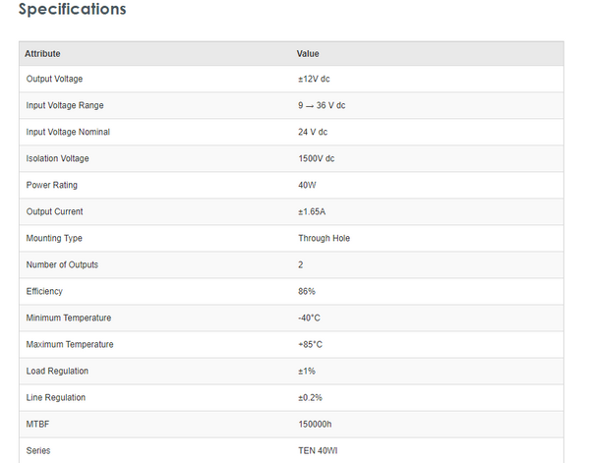This screenshot has width=590, height=463.
Task: Select the Input Voltage Range label
Action: [65, 105]
